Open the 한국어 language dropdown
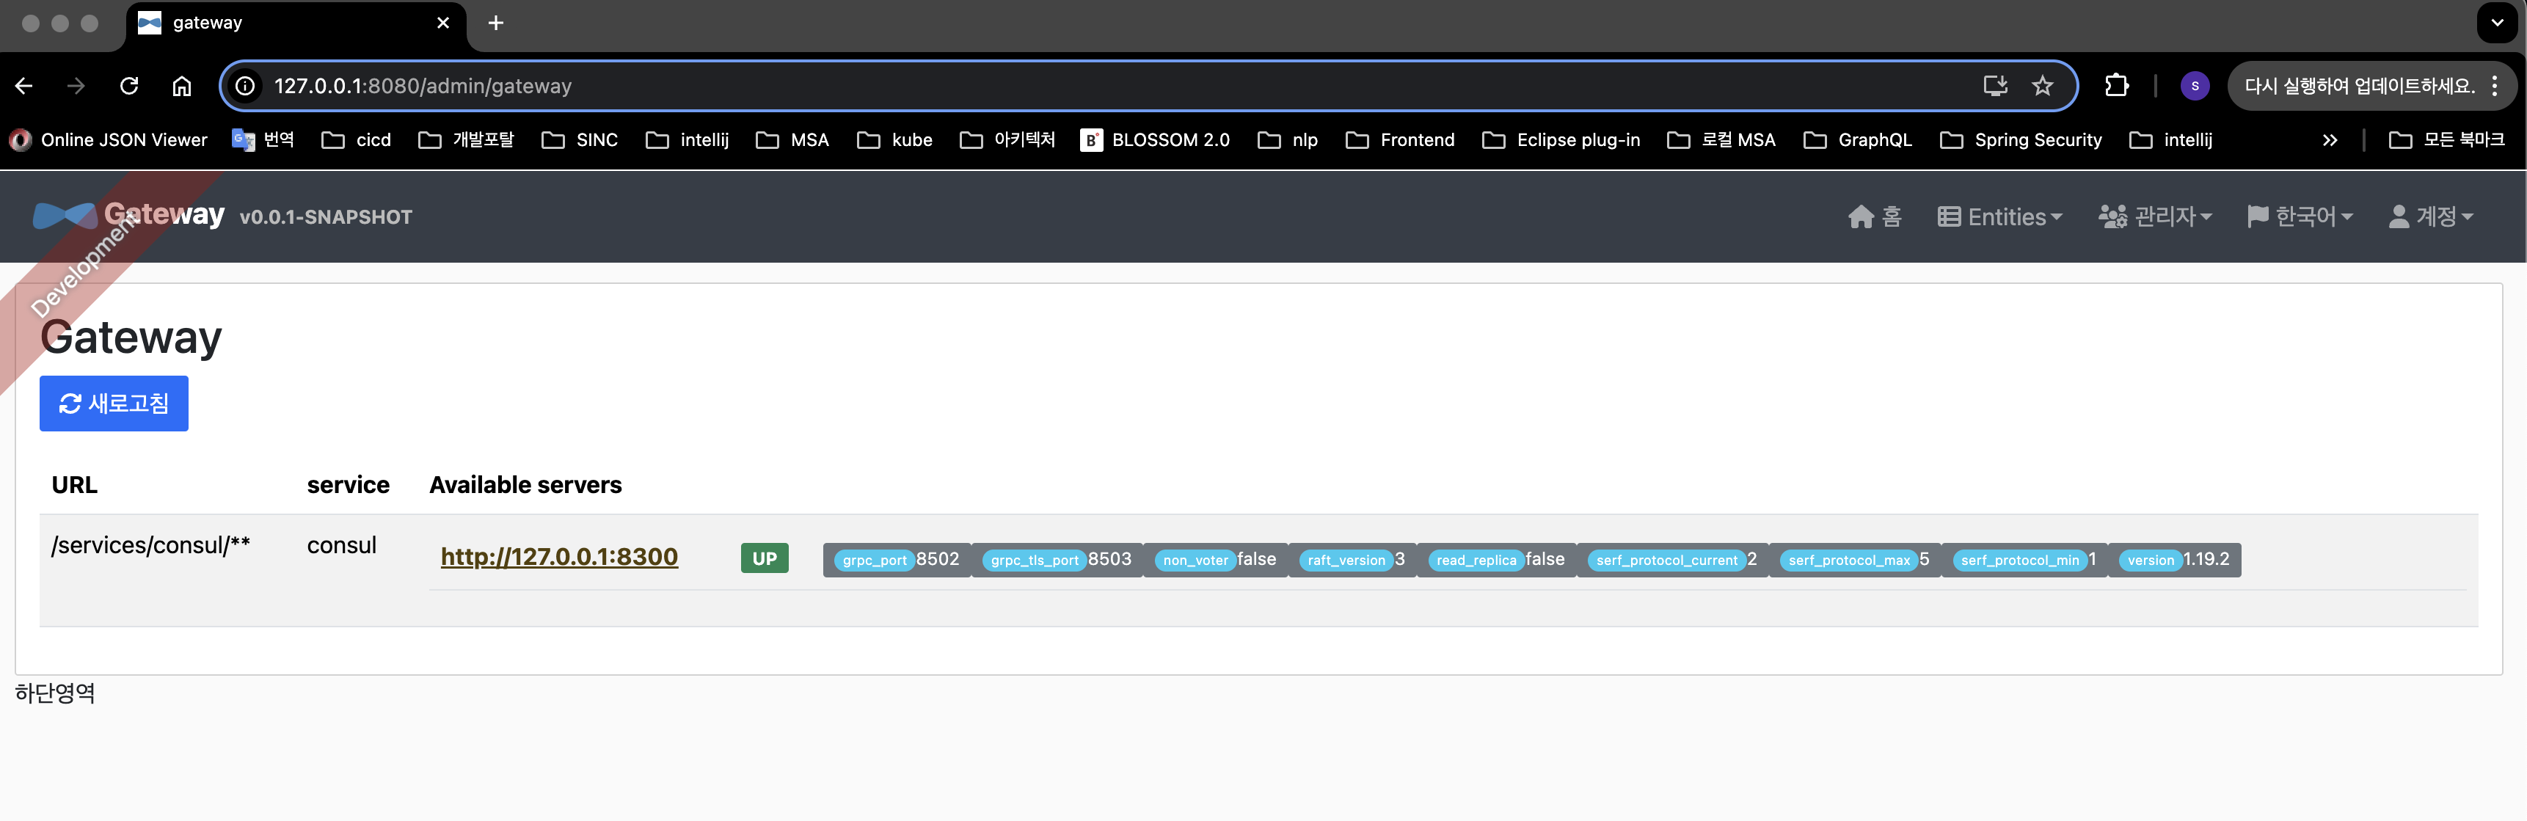The height and width of the screenshot is (821, 2527). click(x=2300, y=216)
